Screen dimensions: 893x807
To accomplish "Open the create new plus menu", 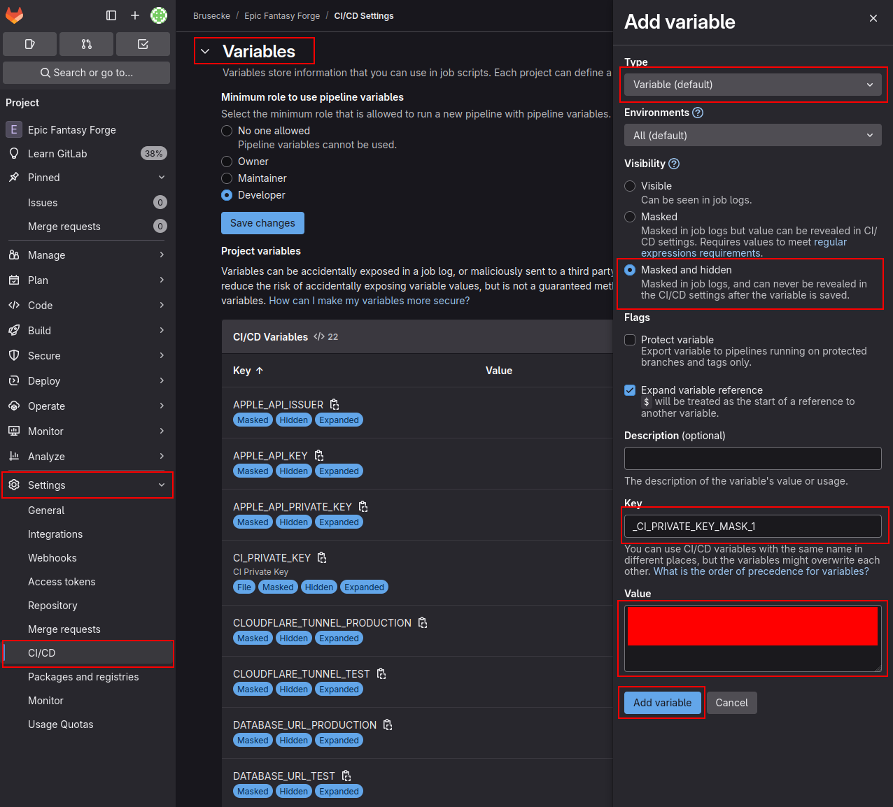I will click(135, 15).
